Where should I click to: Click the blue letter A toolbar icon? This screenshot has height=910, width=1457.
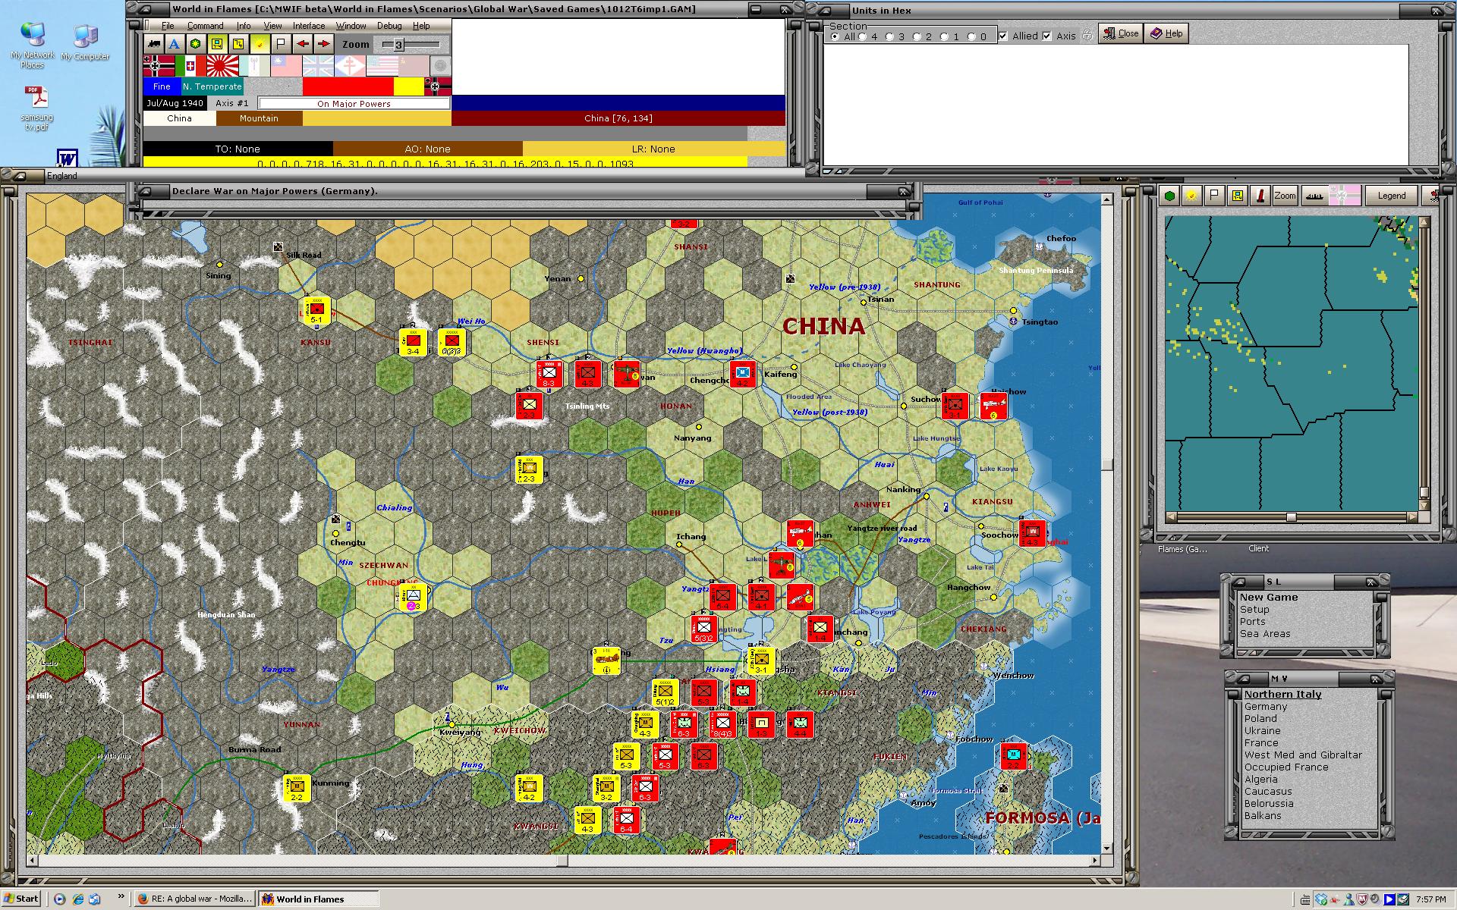click(175, 44)
